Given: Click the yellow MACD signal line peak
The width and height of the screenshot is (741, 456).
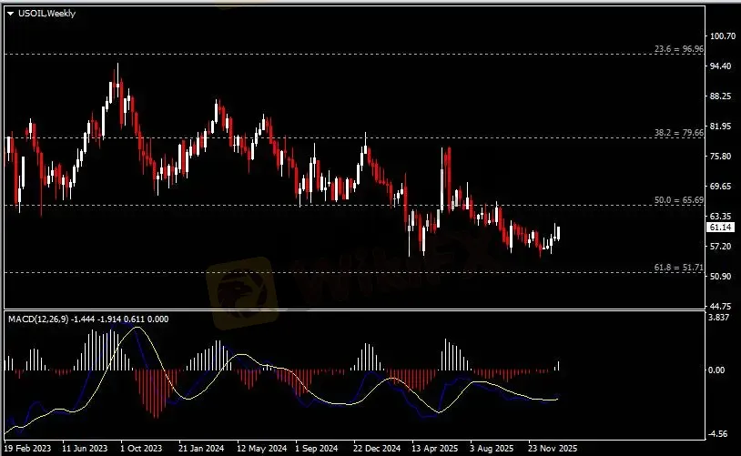Looking at the screenshot, I should (137, 328).
